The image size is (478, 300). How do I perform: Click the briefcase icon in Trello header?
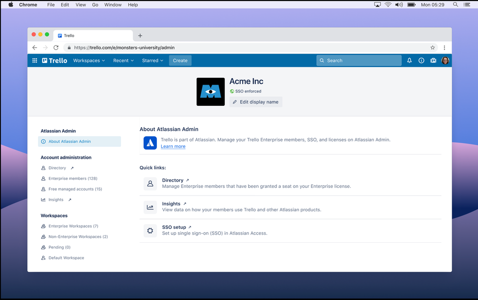tap(433, 61)
